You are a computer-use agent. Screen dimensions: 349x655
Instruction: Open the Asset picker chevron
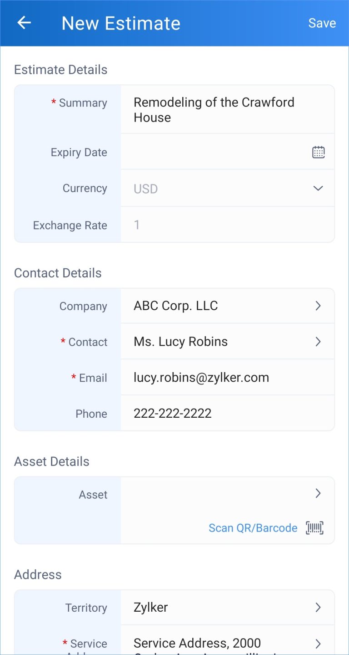point(318,493)
